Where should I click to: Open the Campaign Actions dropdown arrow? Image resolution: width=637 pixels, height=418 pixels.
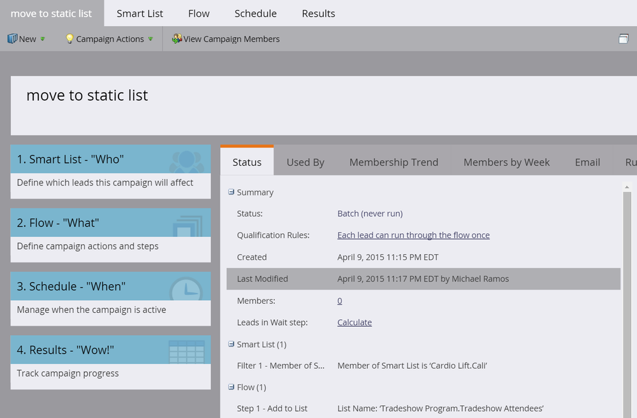[x=150, y=39]
